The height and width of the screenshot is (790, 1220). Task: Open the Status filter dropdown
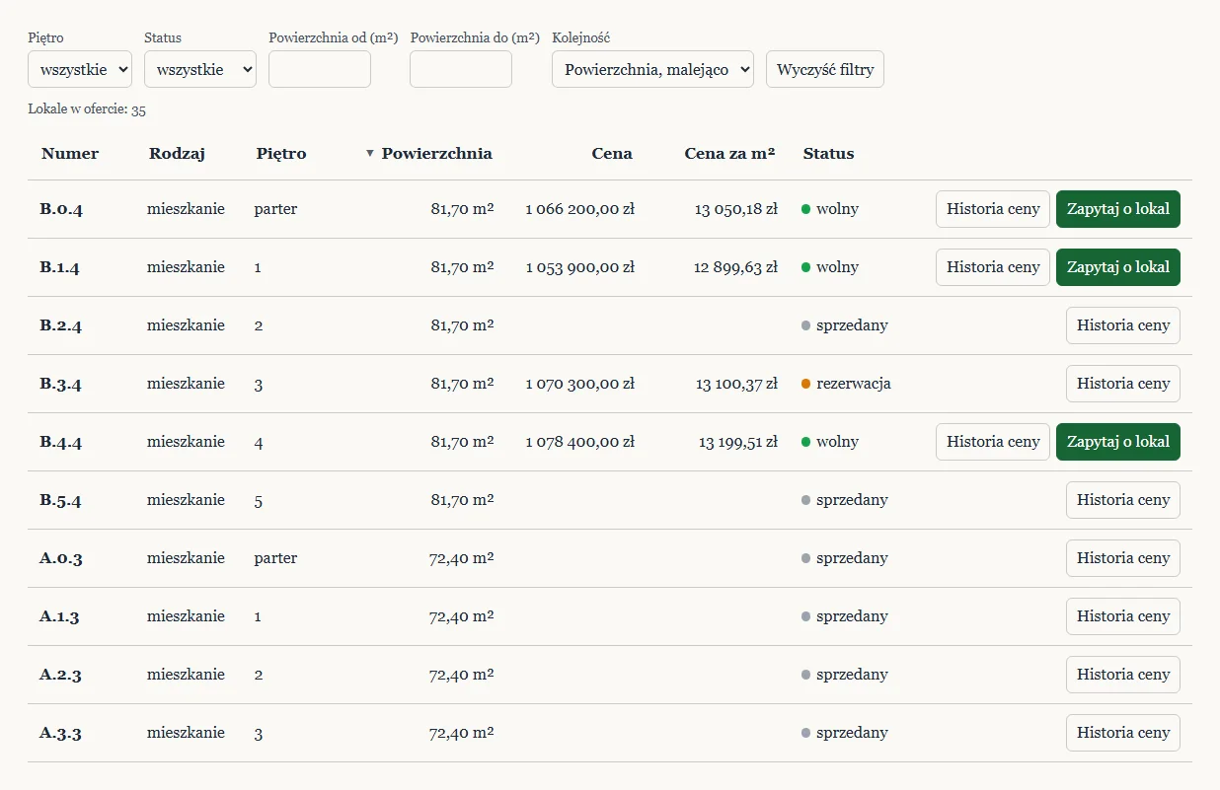coord(200,69)
